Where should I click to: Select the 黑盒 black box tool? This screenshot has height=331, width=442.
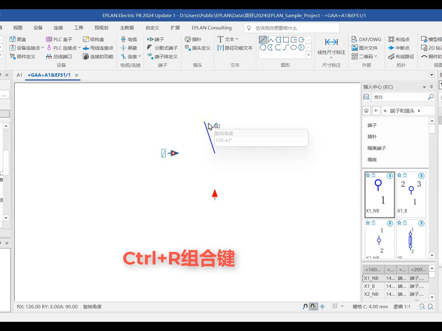(x=17, y=39)
